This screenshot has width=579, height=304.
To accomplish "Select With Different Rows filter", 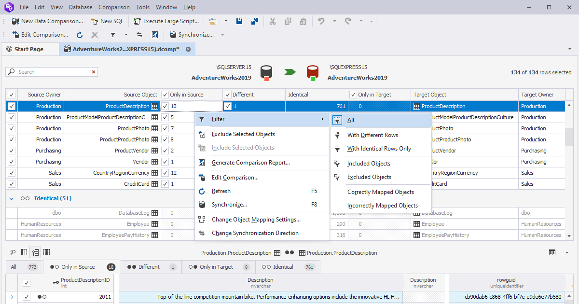I will (381, 135).
